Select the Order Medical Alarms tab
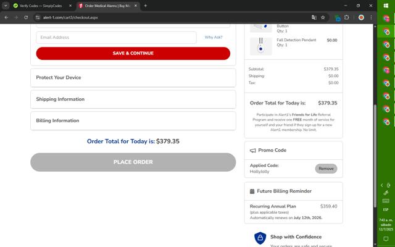 107,6
